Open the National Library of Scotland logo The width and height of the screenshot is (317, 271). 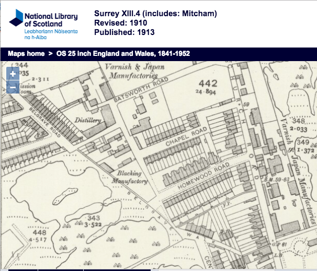pyautogui.click(x=43, y=24)
